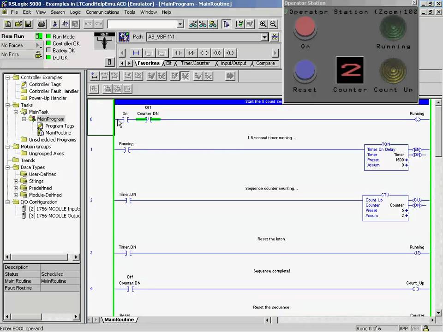Open the No Forces dropdown arrow

pos(39,45)
